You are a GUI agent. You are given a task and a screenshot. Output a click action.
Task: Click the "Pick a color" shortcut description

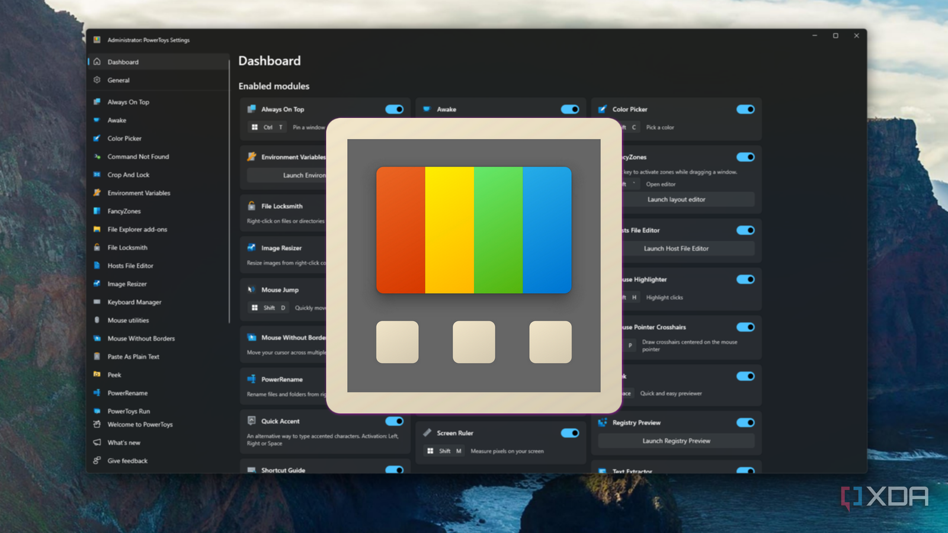coord(660,127)
